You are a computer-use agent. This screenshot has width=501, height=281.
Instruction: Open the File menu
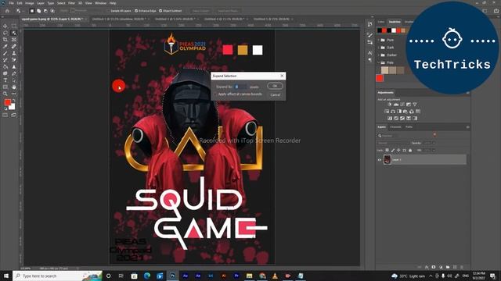pyautogui.click(x=11, y=3)
